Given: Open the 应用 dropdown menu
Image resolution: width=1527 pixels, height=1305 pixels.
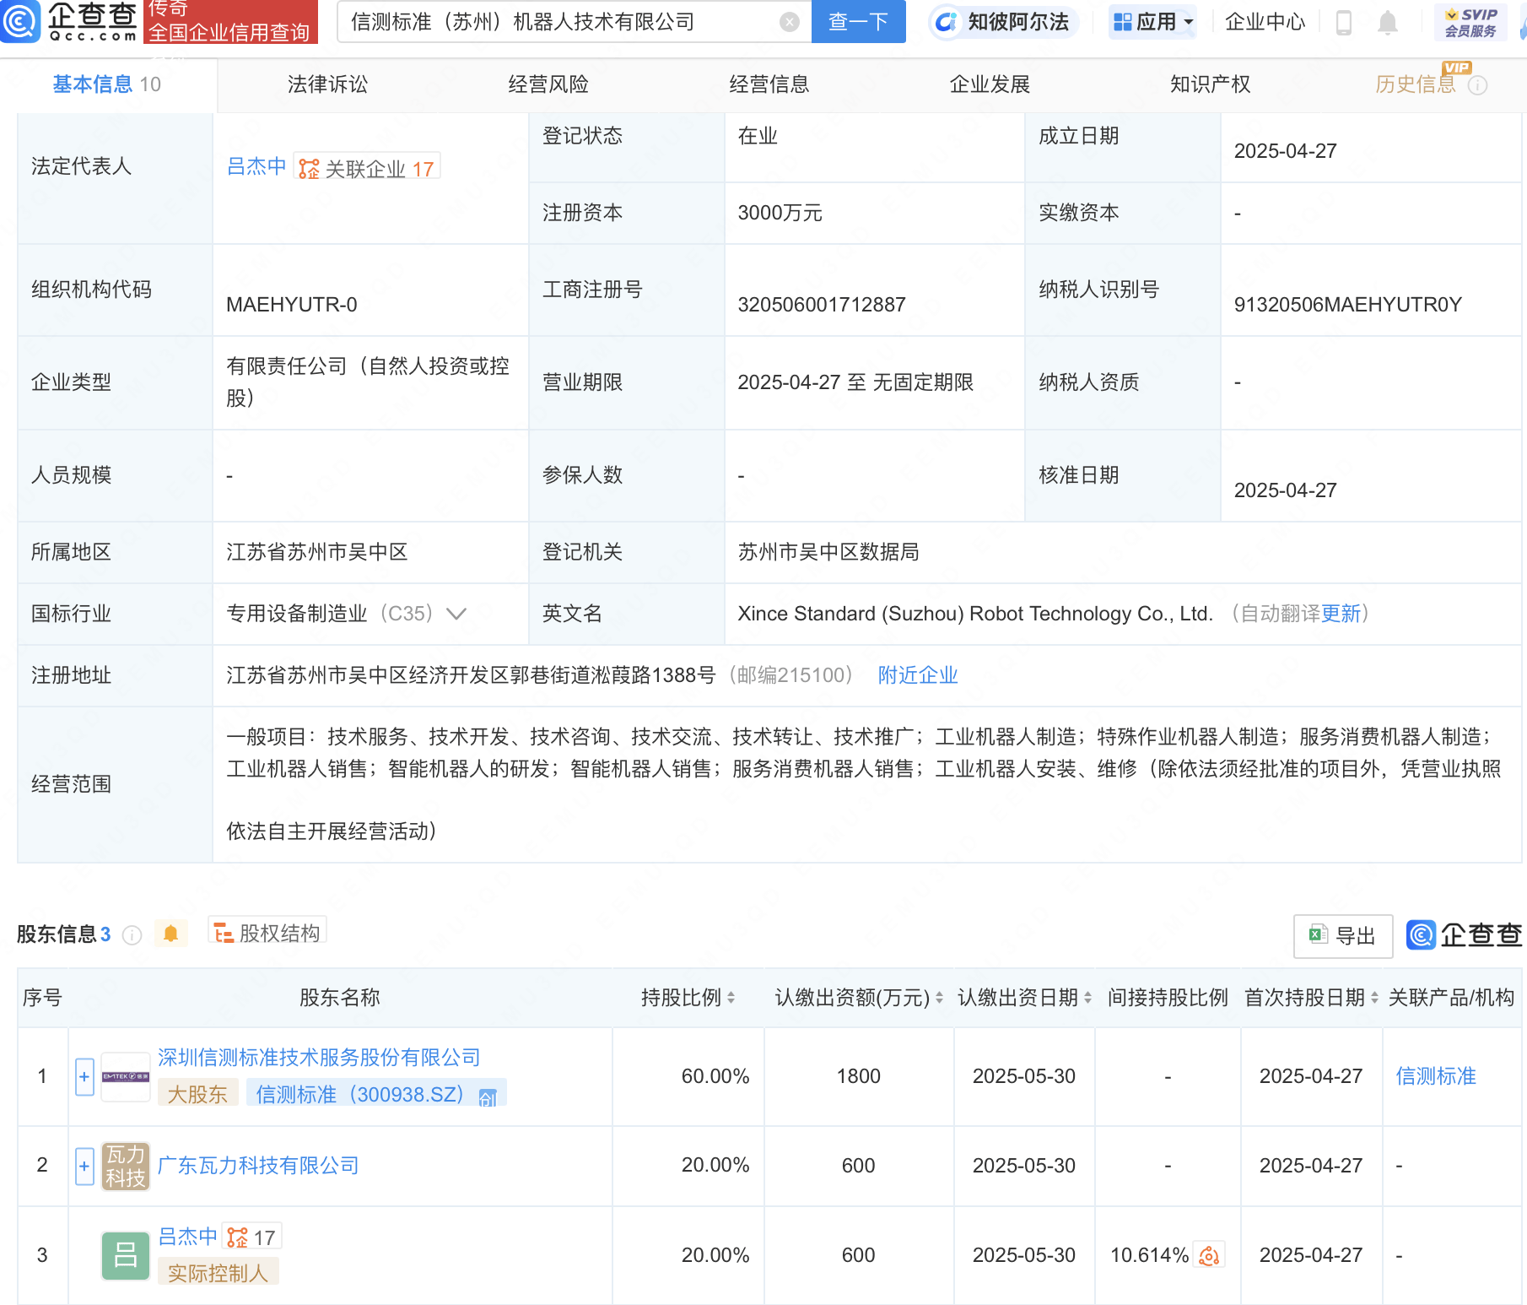Looking at the screenshot, I should (x=1152, y=22).
